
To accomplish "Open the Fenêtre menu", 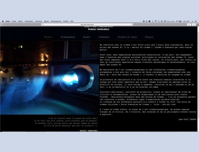I will coord(66,21).
